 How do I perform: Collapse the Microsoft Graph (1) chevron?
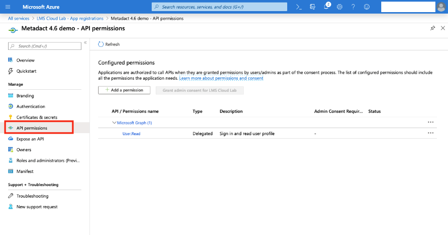point(114,123)
